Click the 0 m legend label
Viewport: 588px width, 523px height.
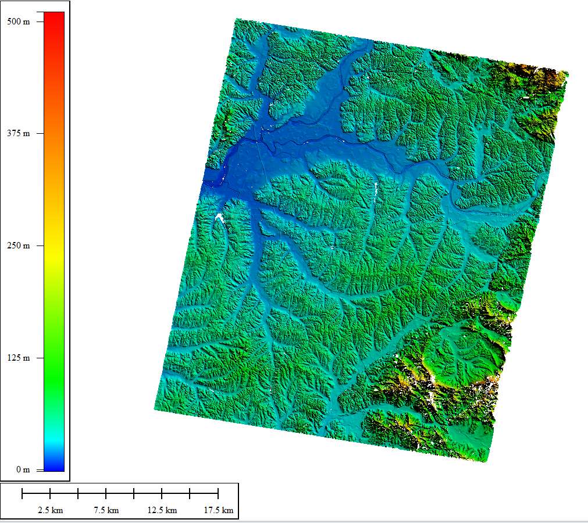[x=23, y=469]
